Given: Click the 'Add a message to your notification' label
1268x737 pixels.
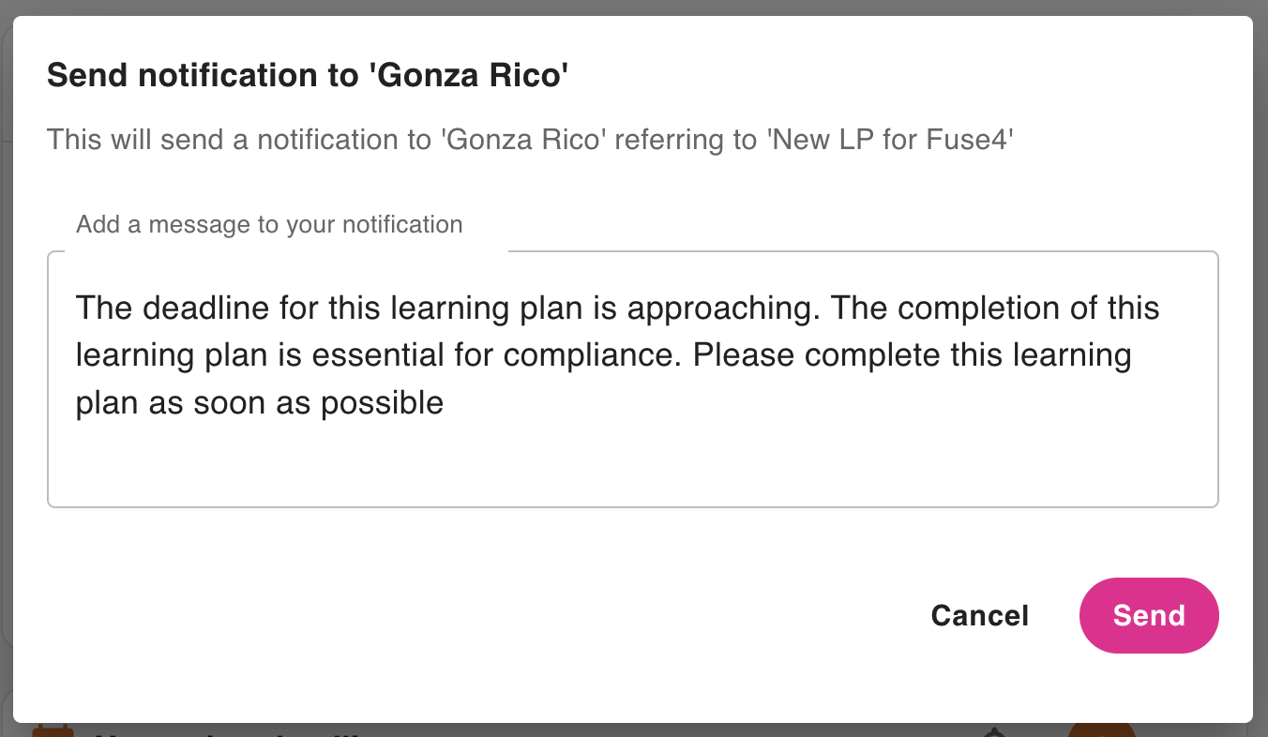Looking at the screenshot, I should click(269, 225).
